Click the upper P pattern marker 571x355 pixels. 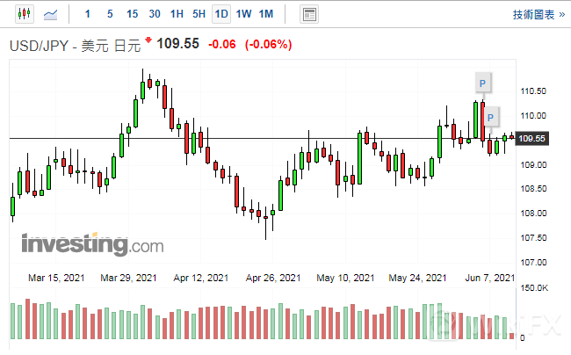482,83
